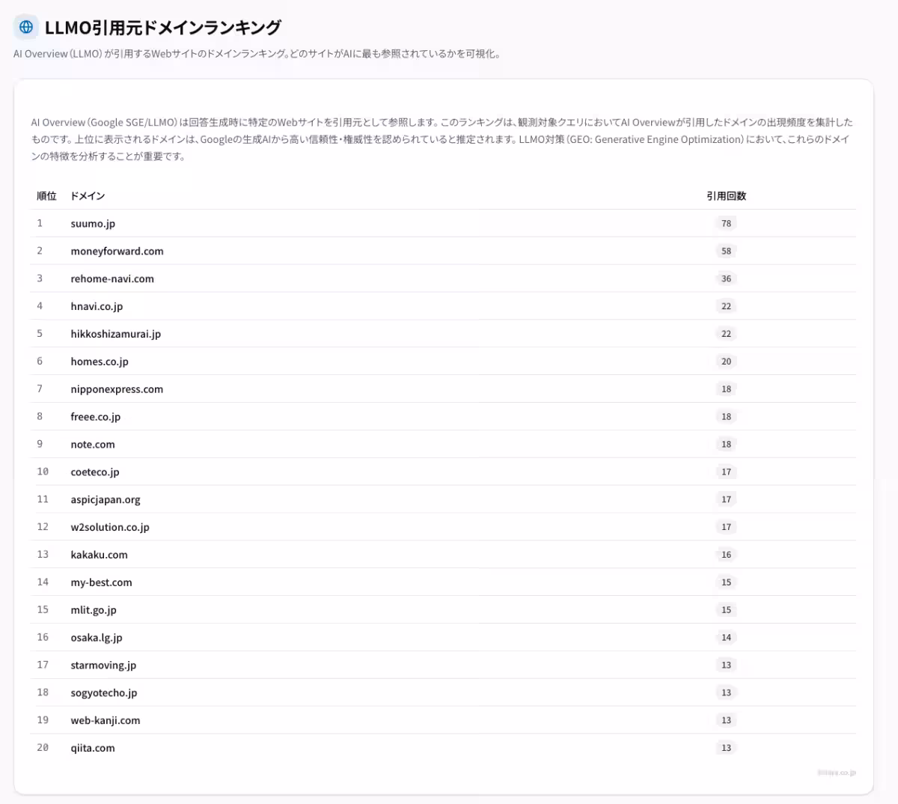Click citation count 13 for sogyotecho.jp
898x804 pixels.
(x=726, y=692)
